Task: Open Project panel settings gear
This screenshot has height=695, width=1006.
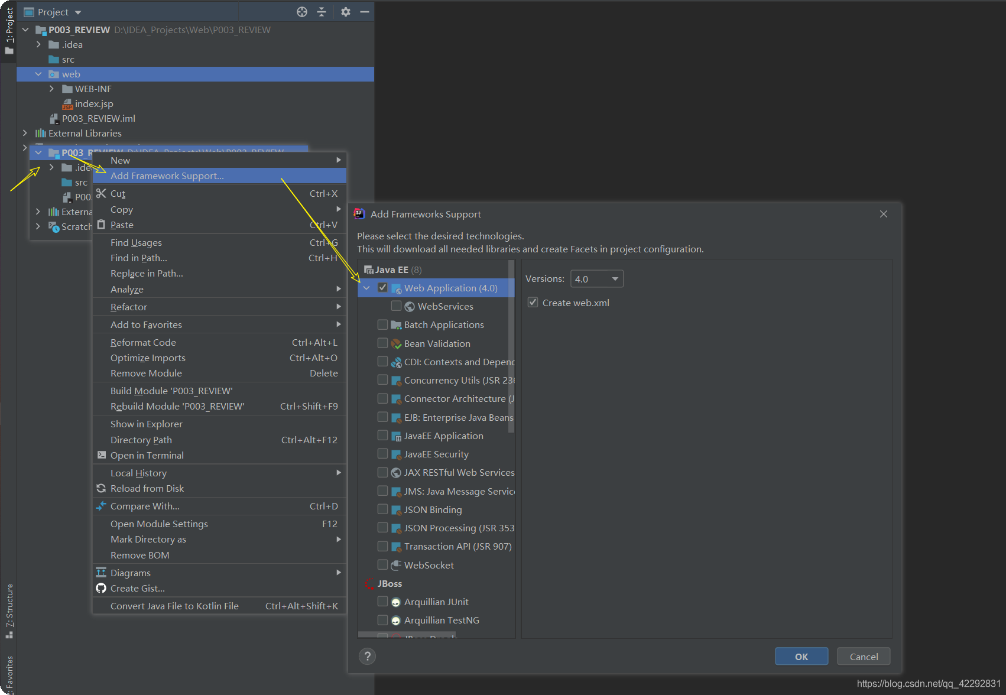Action: (x=346, y=12)
